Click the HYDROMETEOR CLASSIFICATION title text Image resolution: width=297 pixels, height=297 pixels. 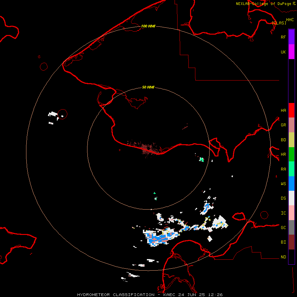tap(116, 295)
